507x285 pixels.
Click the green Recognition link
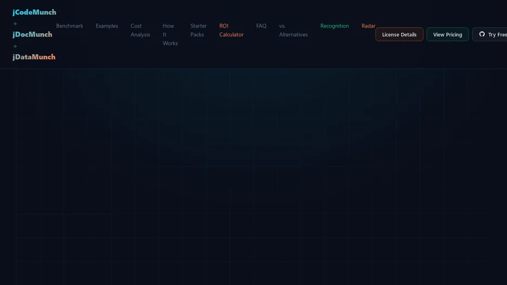tap(334, 26)
